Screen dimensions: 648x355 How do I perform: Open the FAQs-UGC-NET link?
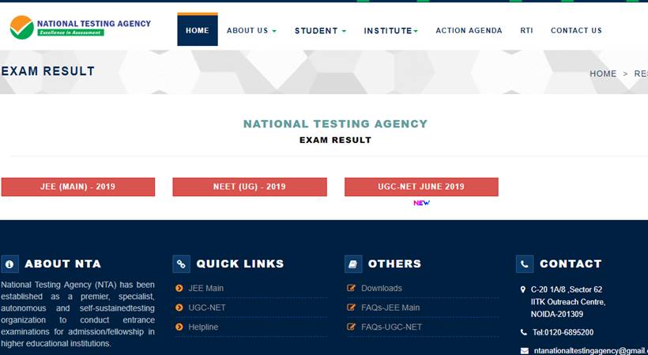tap(392, 327)
